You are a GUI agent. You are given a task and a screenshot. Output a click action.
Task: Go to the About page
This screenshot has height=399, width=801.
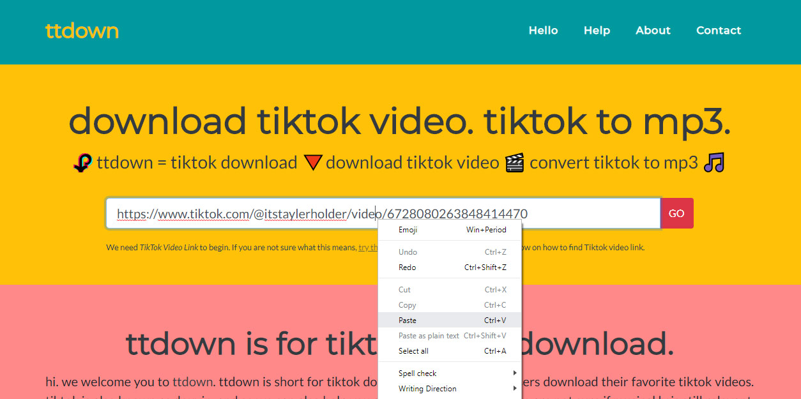[x=653, y=31]
